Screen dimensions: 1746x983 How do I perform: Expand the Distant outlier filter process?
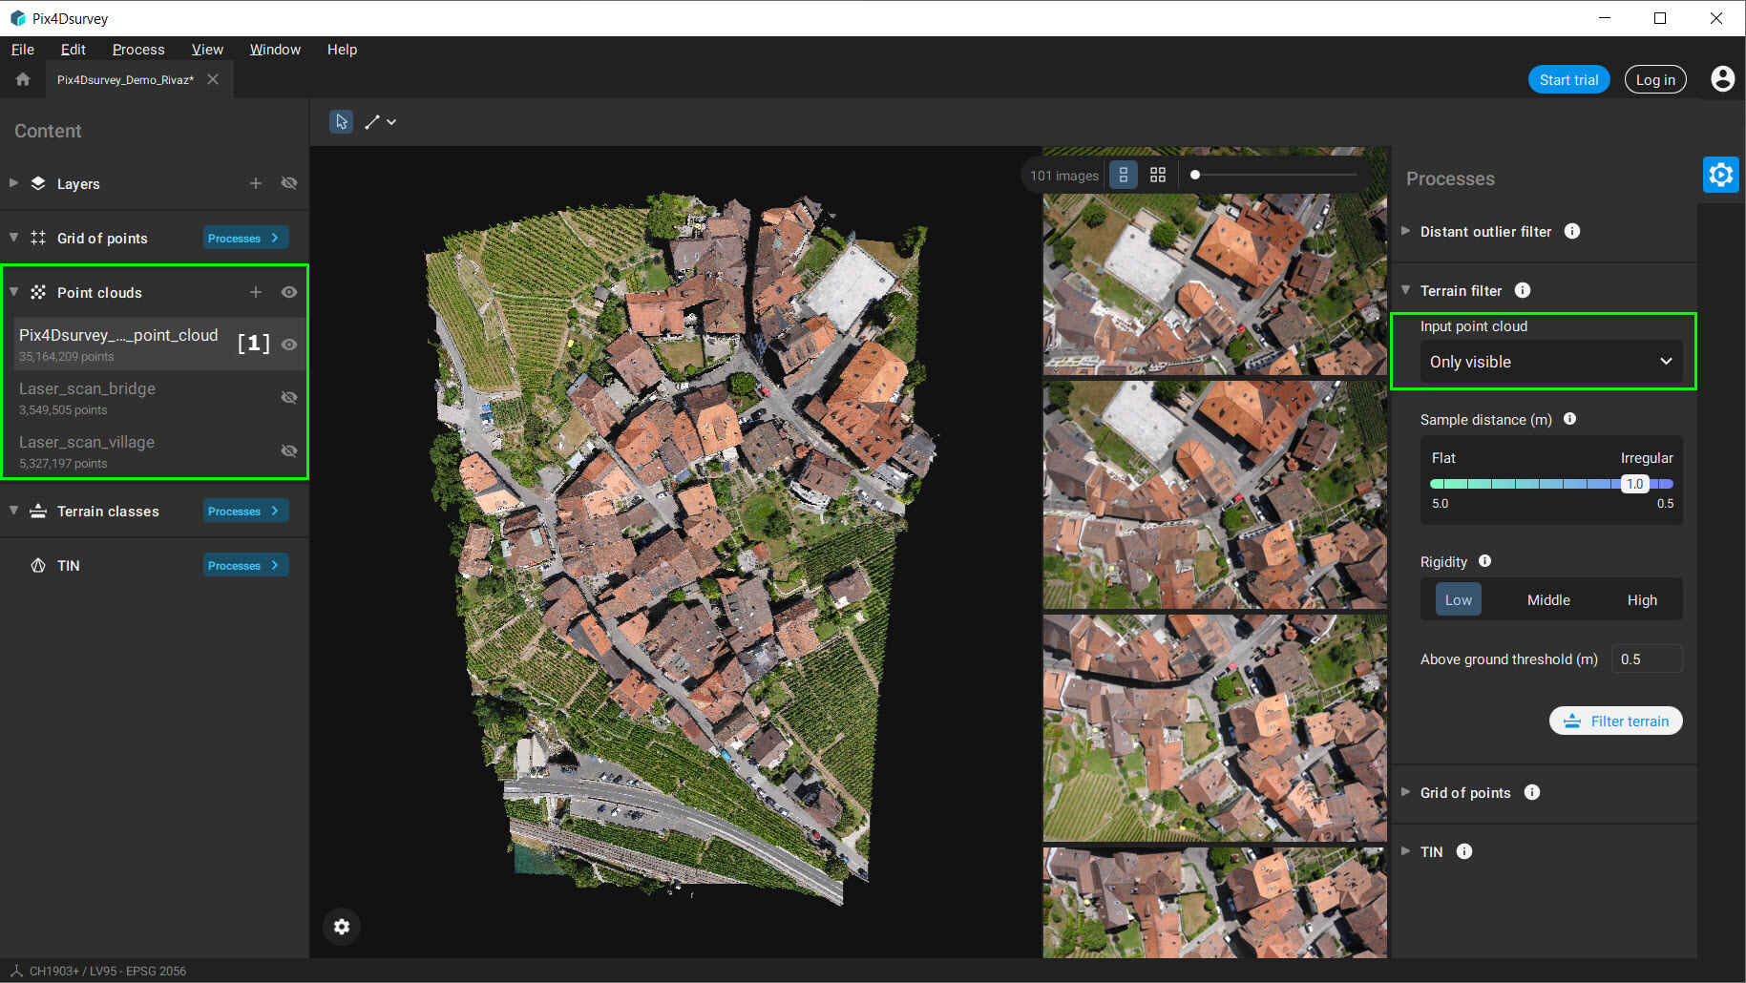click(x=1405, y=230)
